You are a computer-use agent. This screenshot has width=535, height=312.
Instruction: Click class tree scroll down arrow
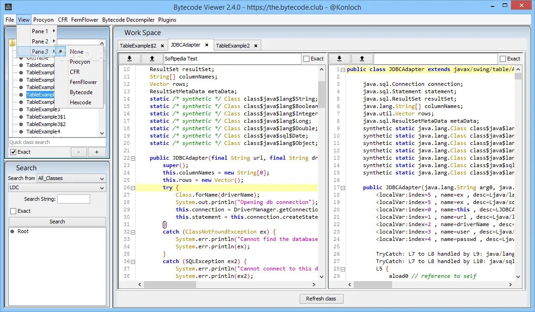point(102,133)
